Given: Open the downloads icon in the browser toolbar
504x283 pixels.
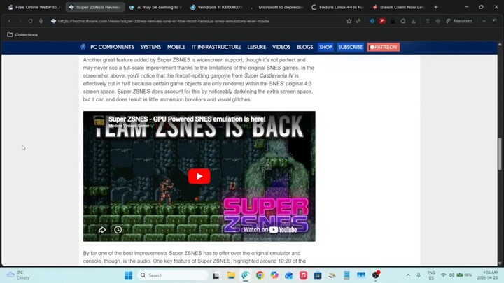Looking at the screenshot, I should tap(414, 21).
